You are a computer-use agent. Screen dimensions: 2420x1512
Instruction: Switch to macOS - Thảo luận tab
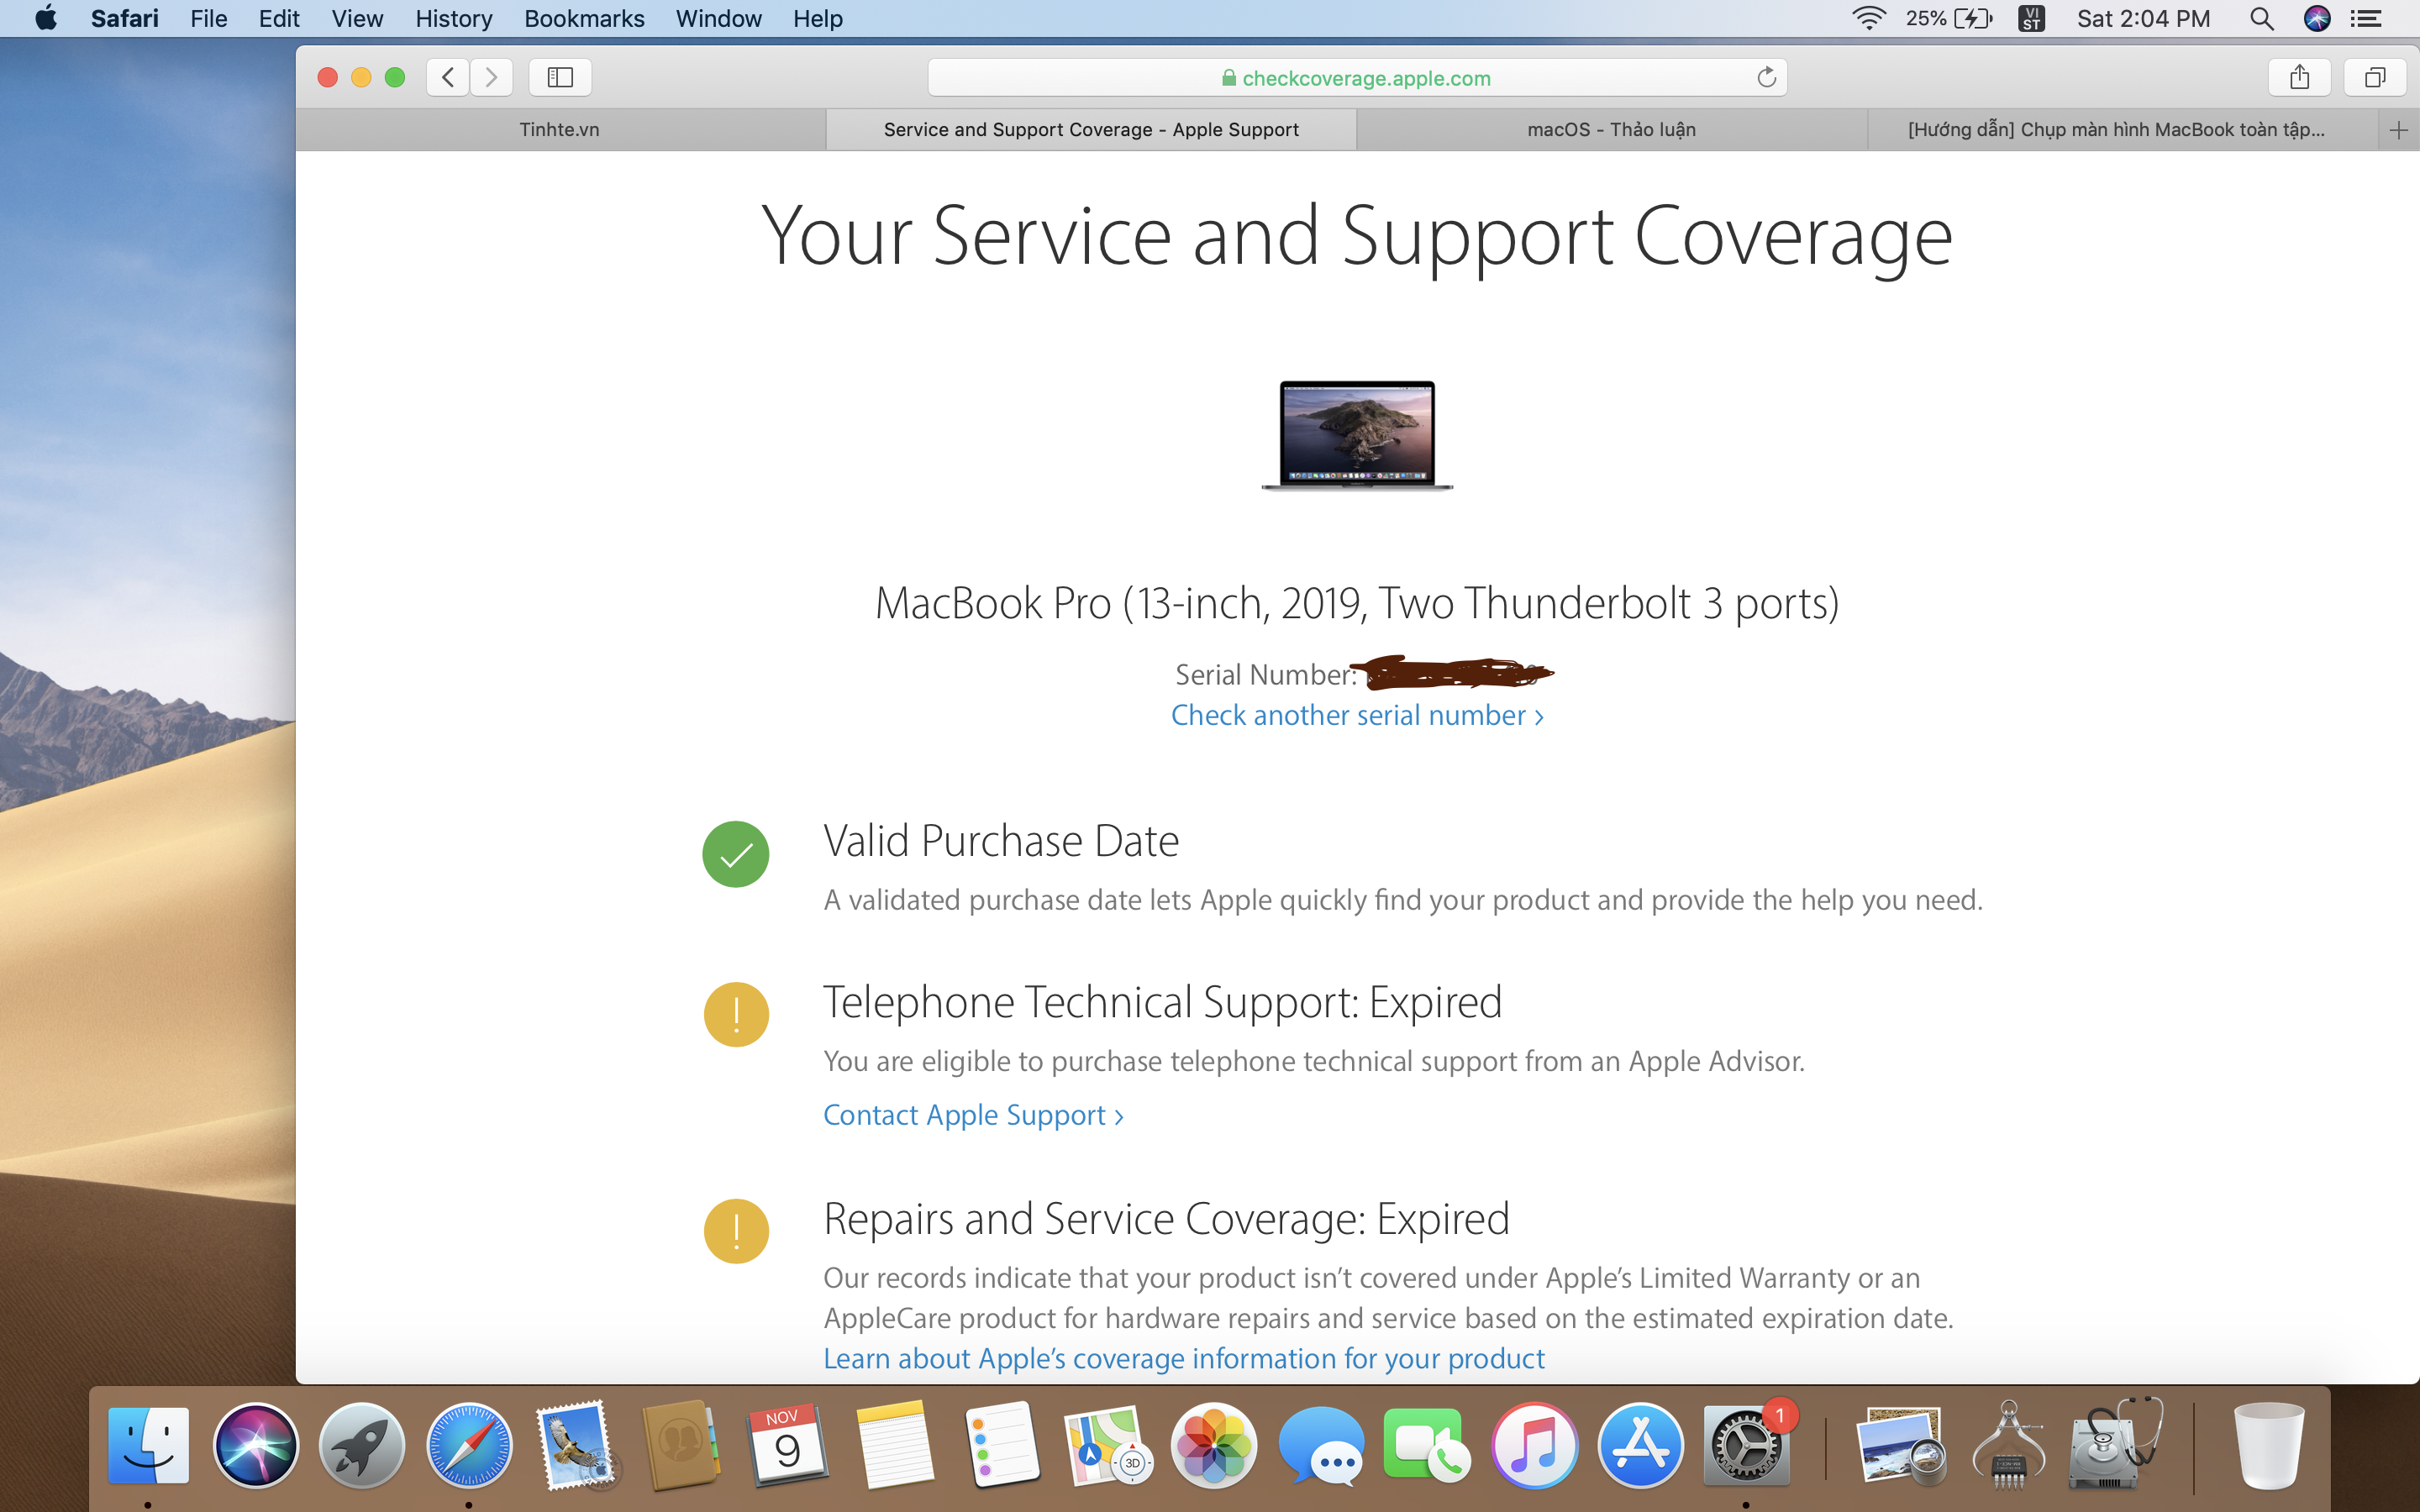tap(1611, 130)
